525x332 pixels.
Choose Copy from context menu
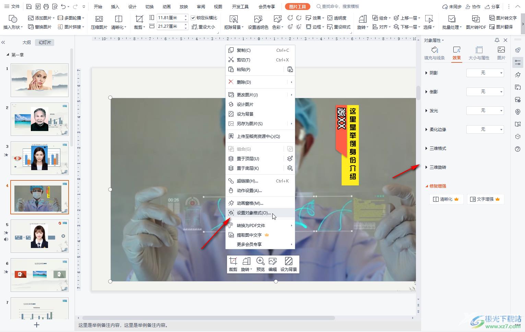260,50
